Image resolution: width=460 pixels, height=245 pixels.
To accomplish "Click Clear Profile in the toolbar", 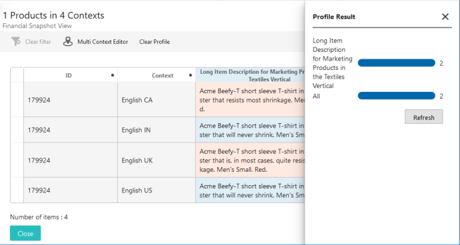I will tap(154, 42).
